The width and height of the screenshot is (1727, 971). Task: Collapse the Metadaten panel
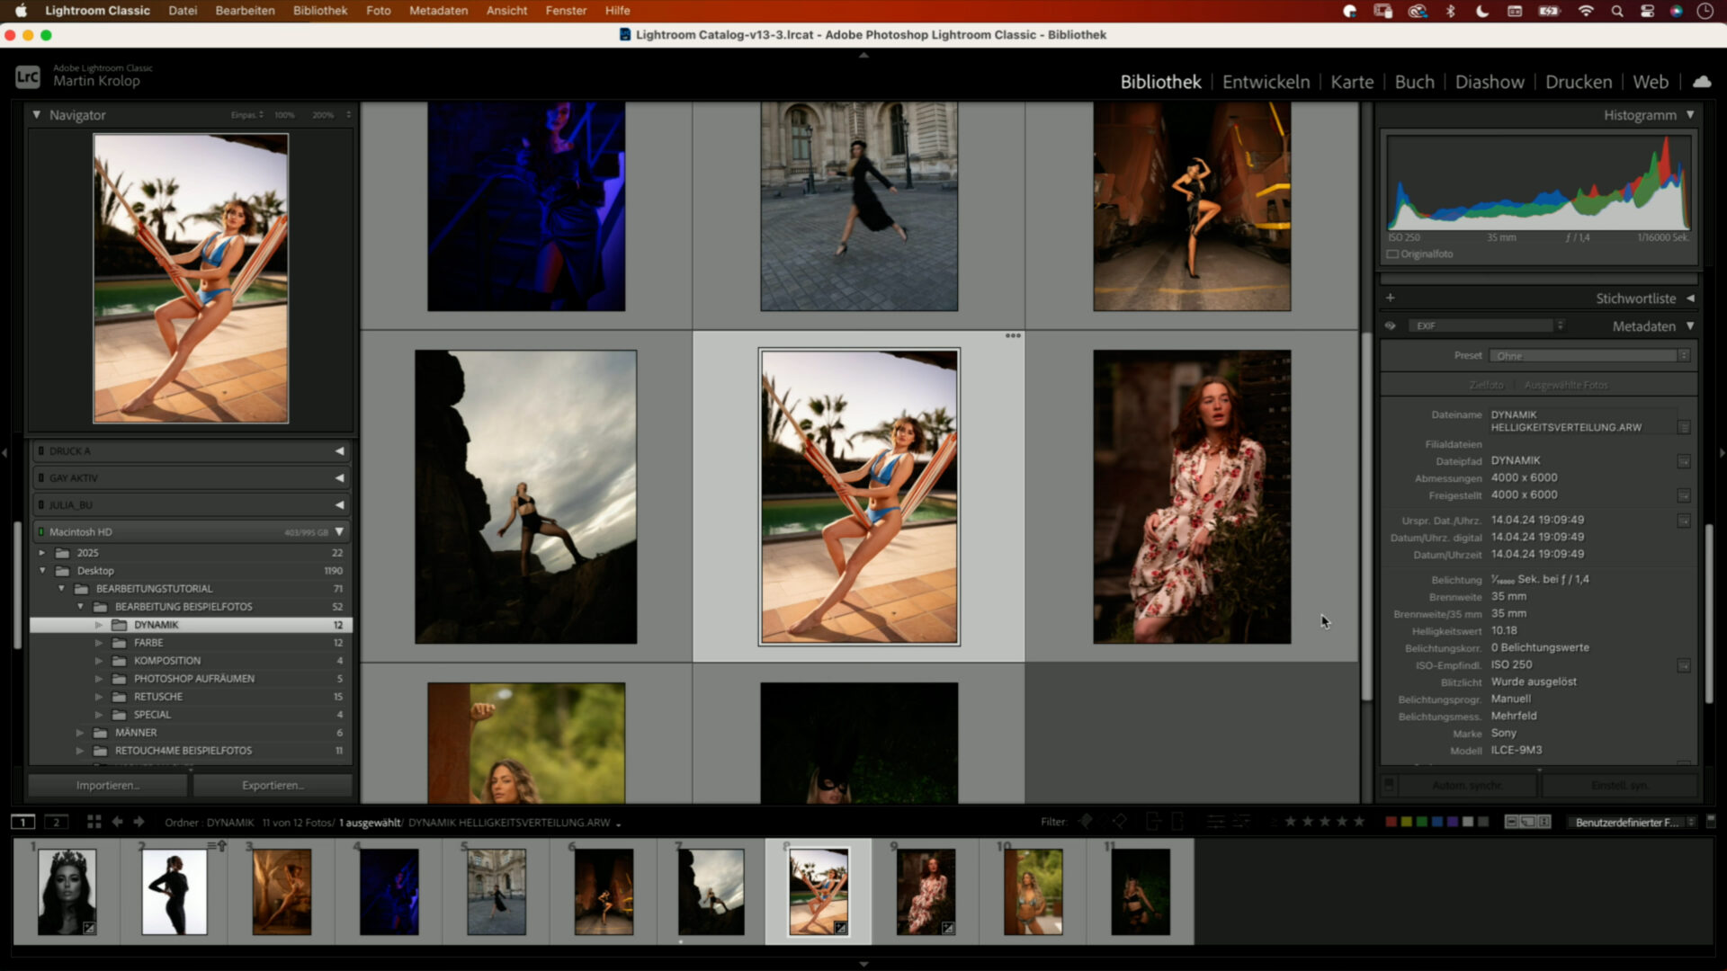pyautogui.click(x=1690, y=326)
